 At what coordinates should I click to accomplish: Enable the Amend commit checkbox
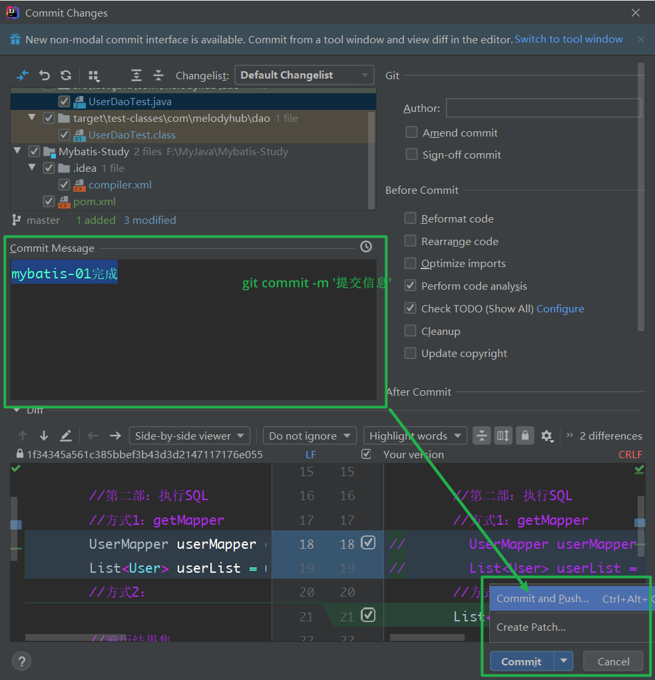click(411, 133)
